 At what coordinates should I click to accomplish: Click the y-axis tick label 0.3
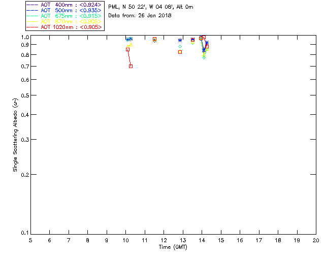[x=25, y=140]
